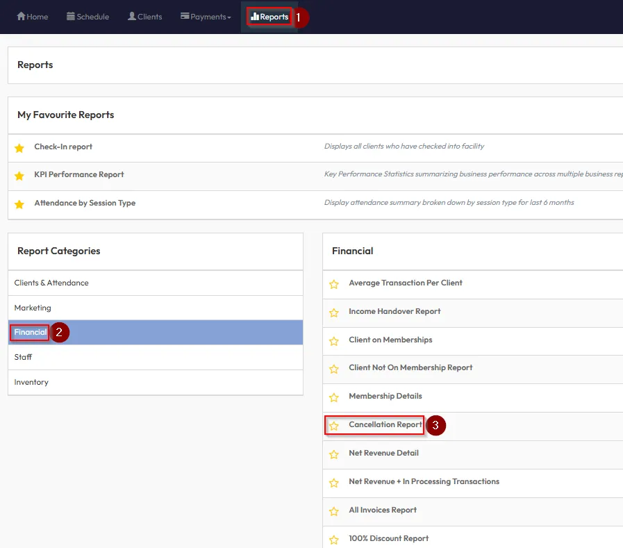Star the Membership Details report
The width and height of the screenshot is (623, 548).
tap(334, 397)
